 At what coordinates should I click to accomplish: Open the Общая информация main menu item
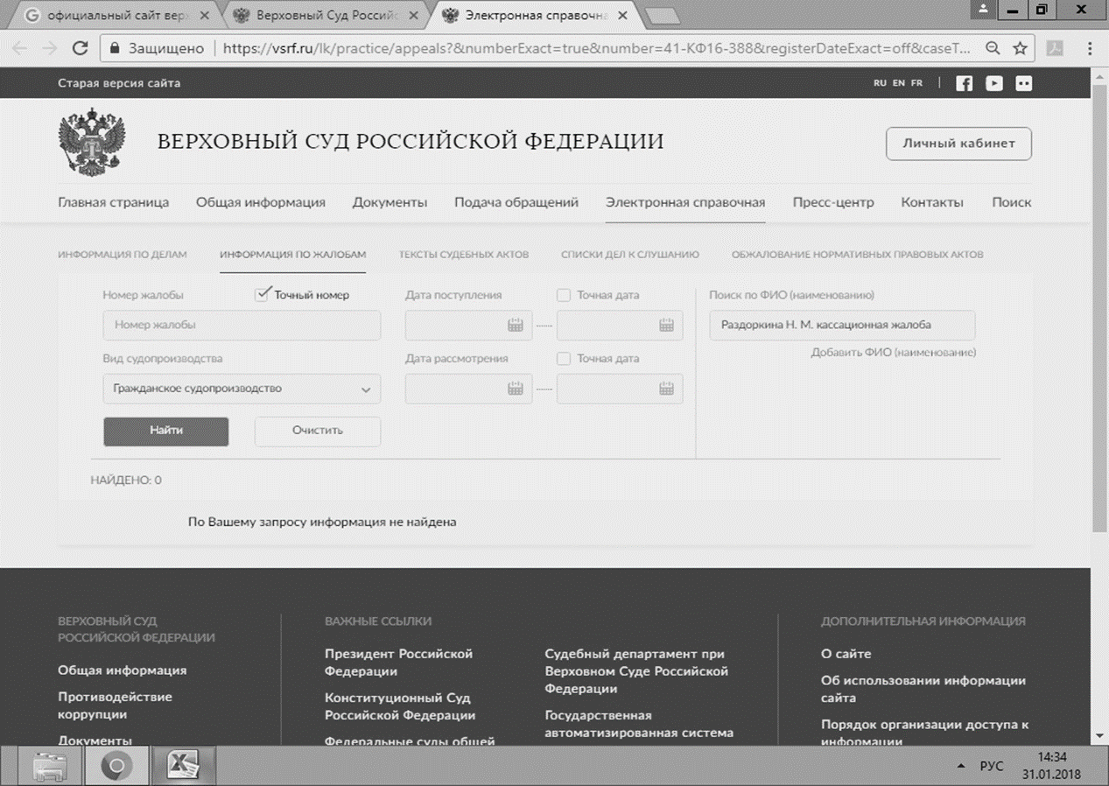pos(261,202)
